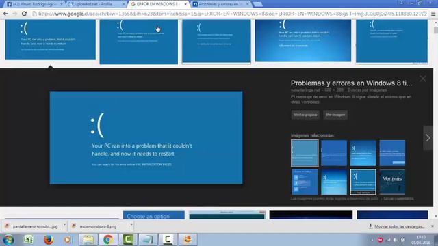Select the fourth glowing blue screen result
Image resolution: width=438 pixels, height=246 pixels.
[303, 40]
